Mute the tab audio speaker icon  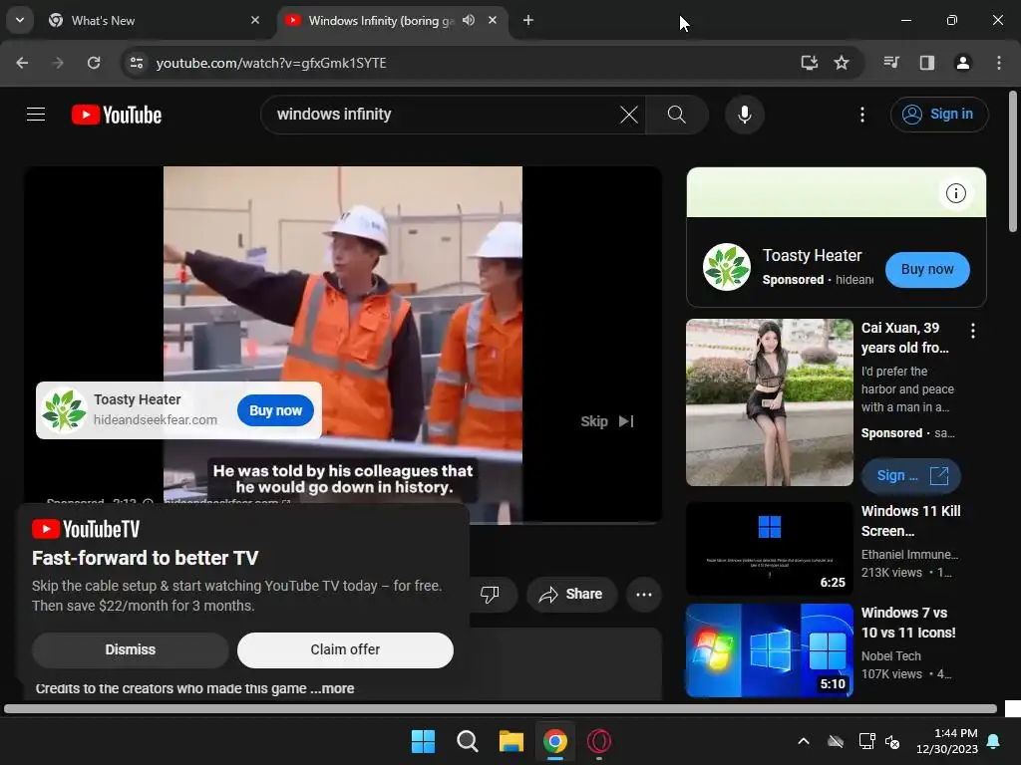tap(469, 20)
